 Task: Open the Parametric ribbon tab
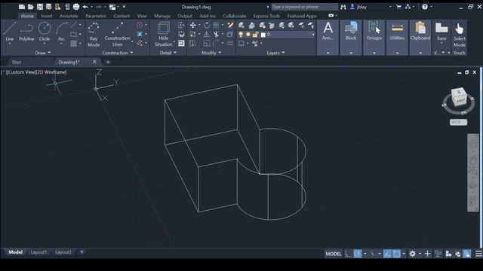96,16
